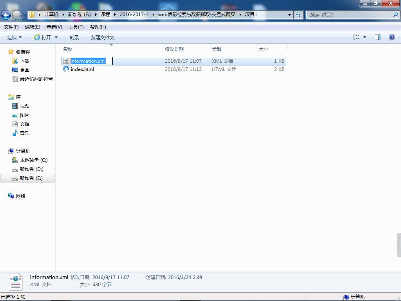Expand the arrow after 计算机 breadcrumb
The width and height of the screenshot is (401, 301).
[63, 15]
